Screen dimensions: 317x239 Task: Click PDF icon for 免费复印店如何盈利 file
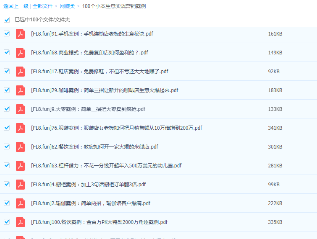(20, 53)
